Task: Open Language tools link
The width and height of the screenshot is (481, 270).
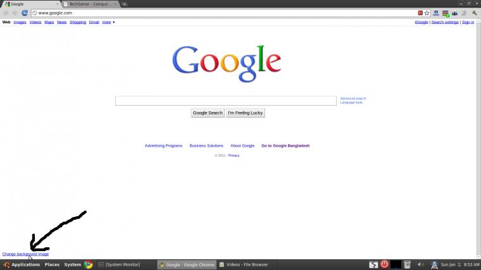Action: [x=351, y=102]
